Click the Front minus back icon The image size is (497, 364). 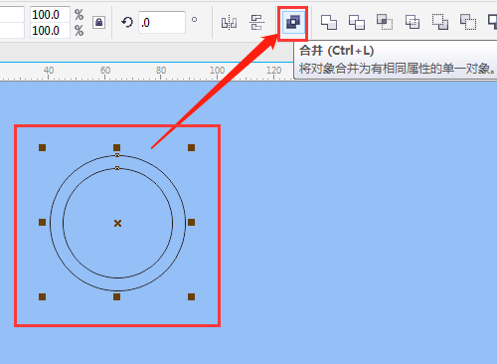(440, 22)
